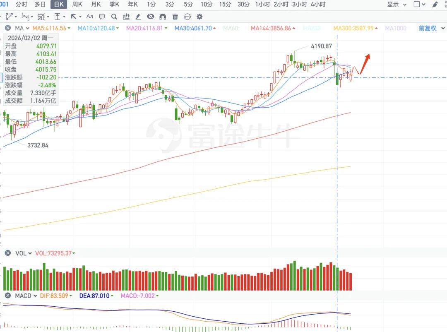Screen dimensions: 447x332
Task: Open the 前复权 adjustment dropdown
Action: [x=432, y=28]
